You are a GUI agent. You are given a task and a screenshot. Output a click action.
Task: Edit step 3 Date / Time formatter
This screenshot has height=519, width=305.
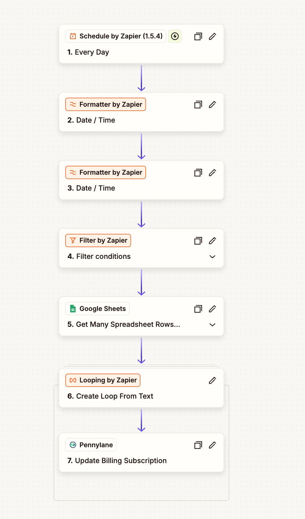(x=212, y=172)
